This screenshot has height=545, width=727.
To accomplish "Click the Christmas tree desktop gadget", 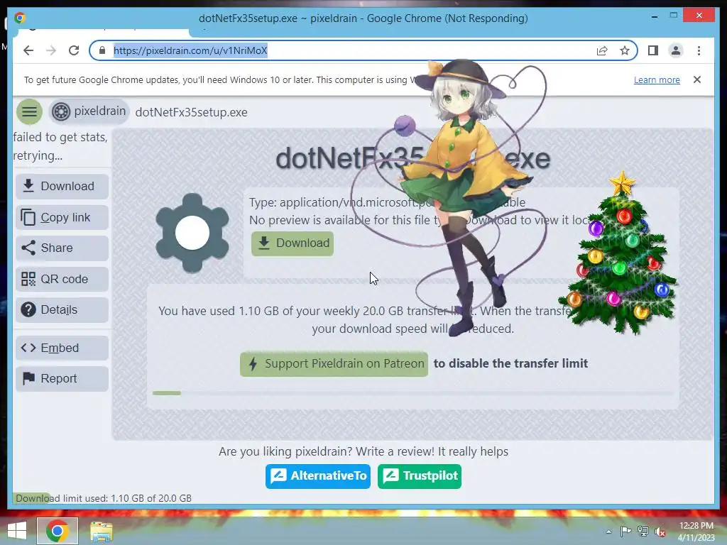I will (619, 253).
